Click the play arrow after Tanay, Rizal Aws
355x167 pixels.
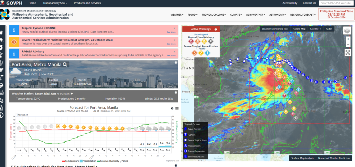coord(72,94)
